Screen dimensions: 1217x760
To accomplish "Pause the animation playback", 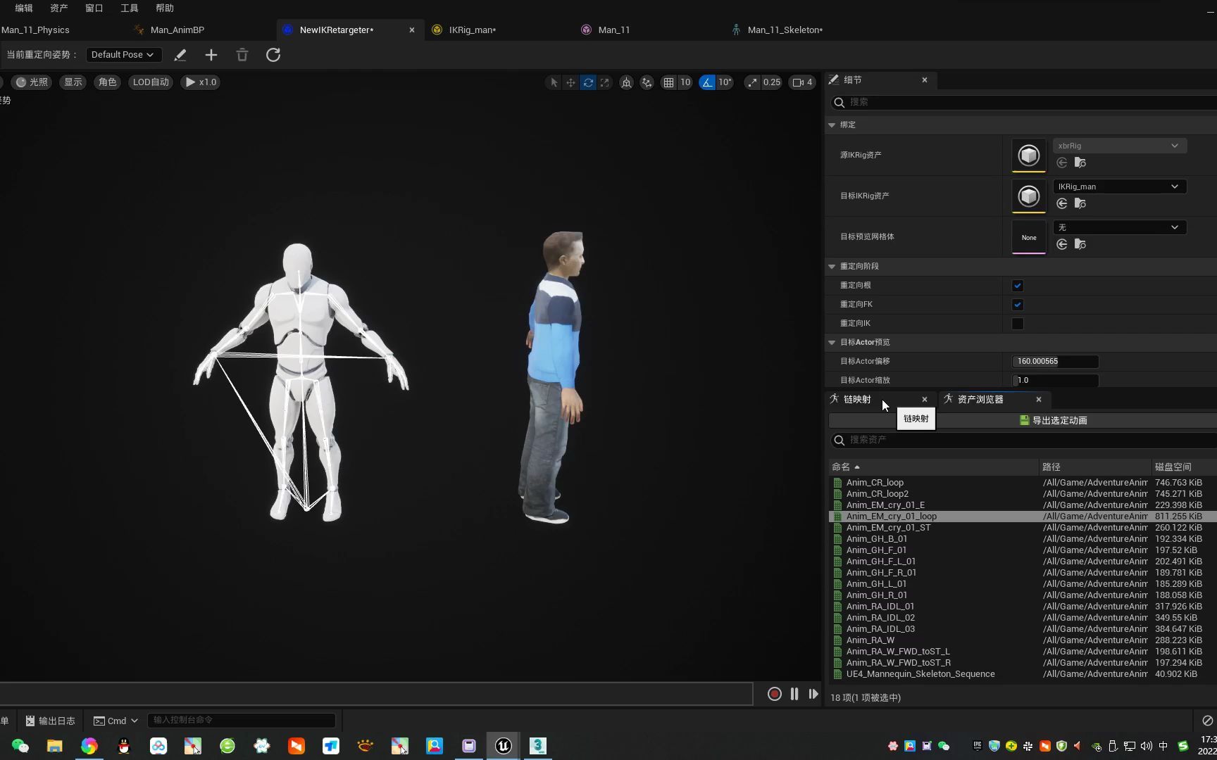I will [x=794, y=694].
